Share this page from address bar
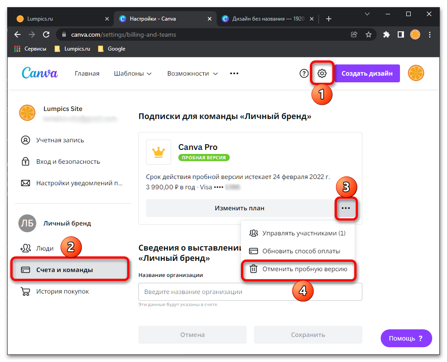 (354, 34)
